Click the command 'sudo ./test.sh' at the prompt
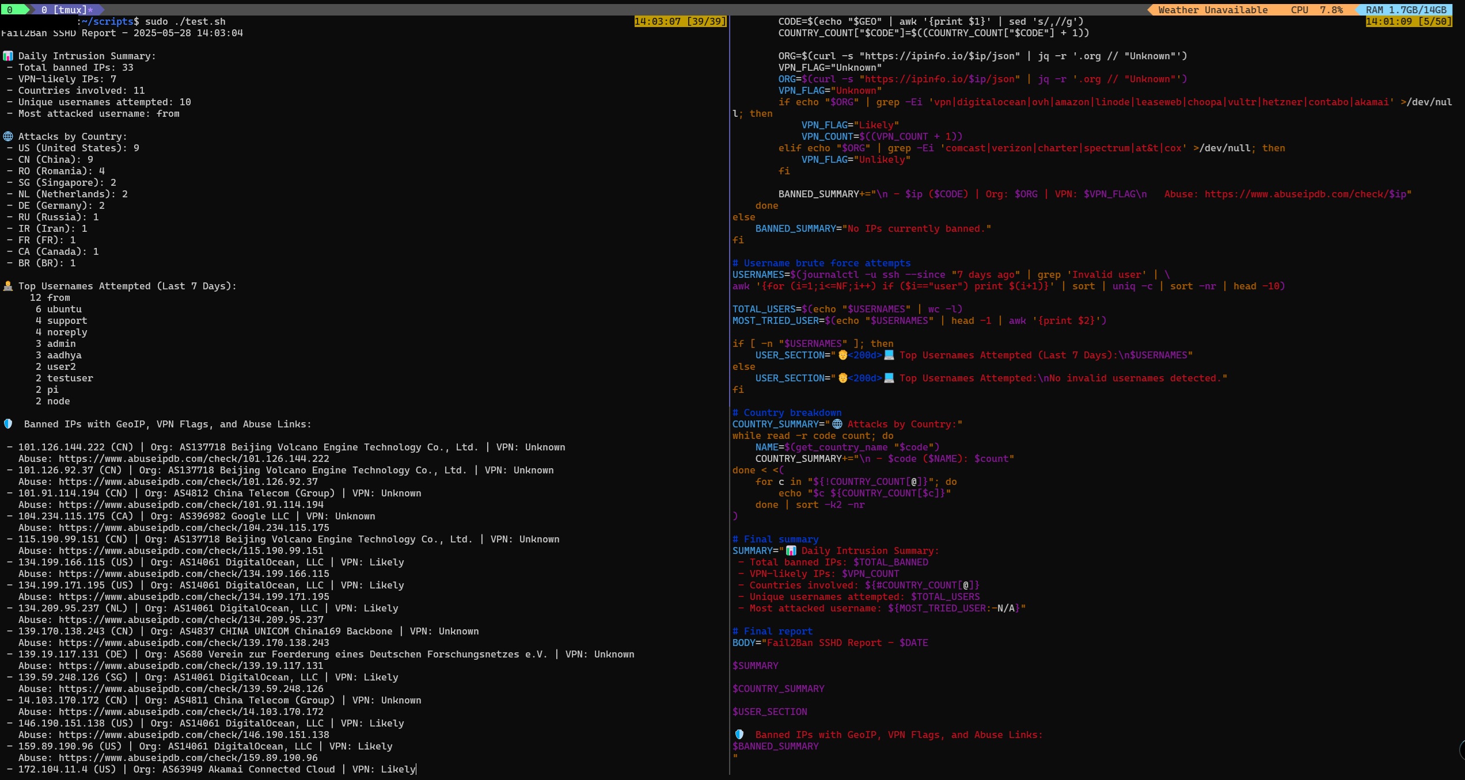The height and width of the screenshot is (780, 1465). [x=185, y=21]
